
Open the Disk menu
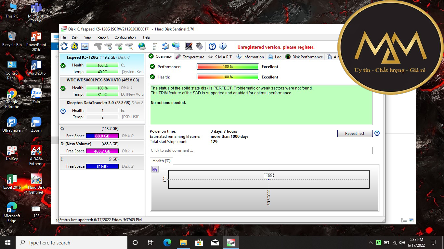coord(75,37)
